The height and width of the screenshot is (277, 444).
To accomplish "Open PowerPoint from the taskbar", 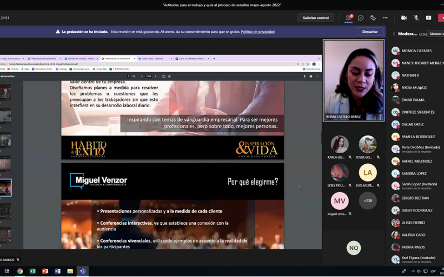I will pos(45,271).
